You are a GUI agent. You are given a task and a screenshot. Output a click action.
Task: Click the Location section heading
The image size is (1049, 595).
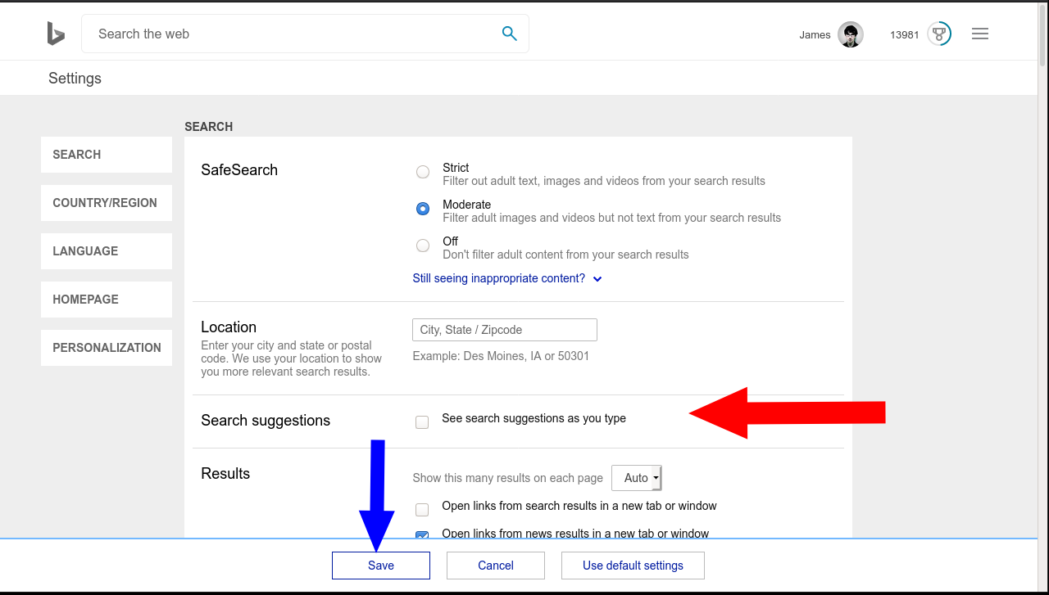pos(229,327)
